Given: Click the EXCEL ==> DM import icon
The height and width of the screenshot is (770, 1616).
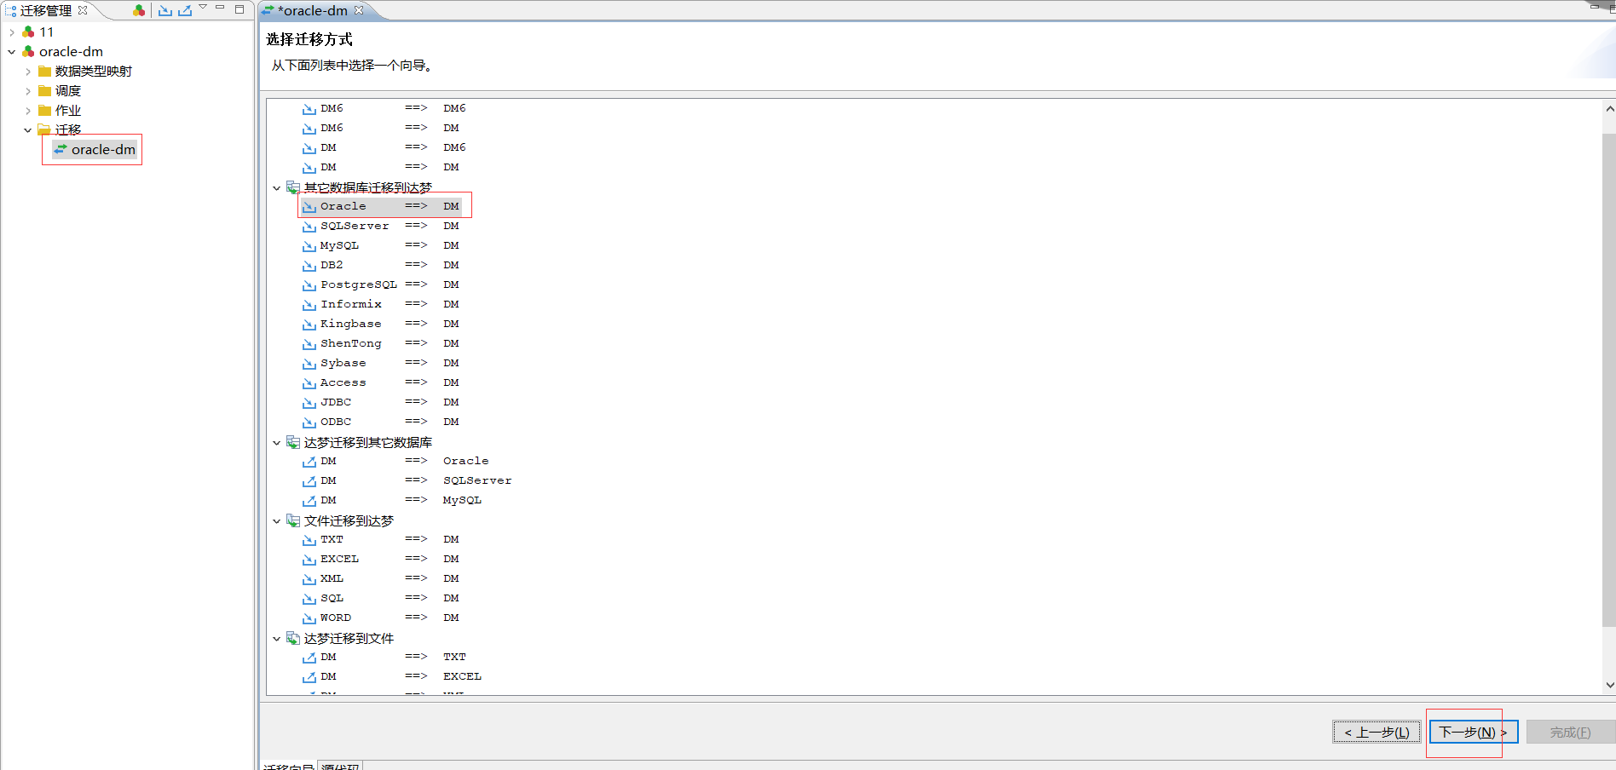Looking at the screenshot, I should pyautogui.click(x=309, y=560).
